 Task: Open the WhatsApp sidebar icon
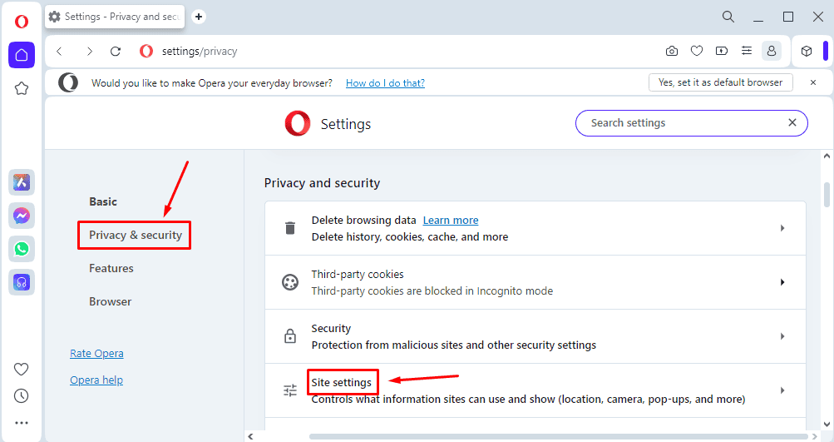[x=22, y=249]
